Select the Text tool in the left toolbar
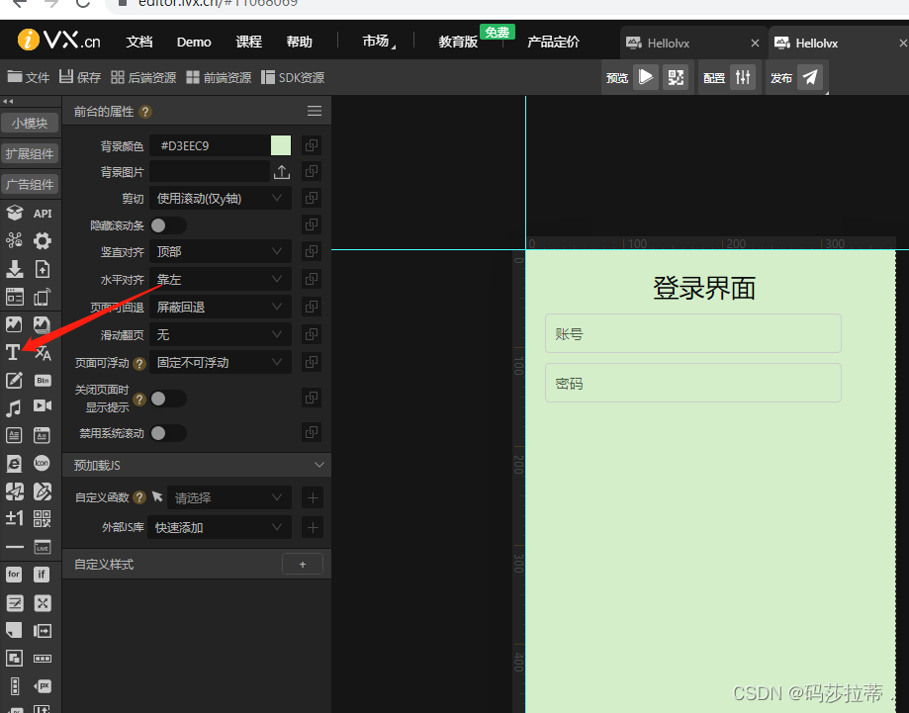The image size is (909, 713). point(11,351)
